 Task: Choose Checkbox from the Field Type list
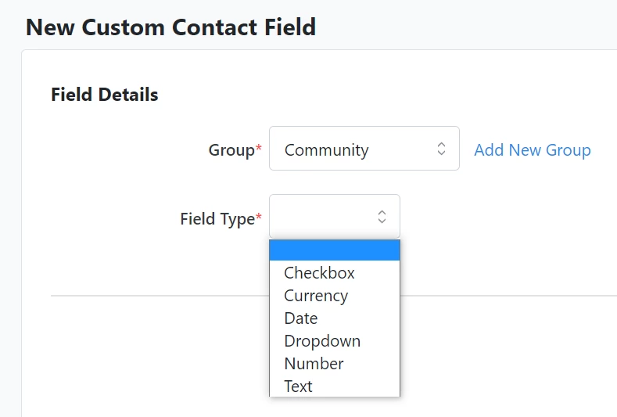point(319,273)
